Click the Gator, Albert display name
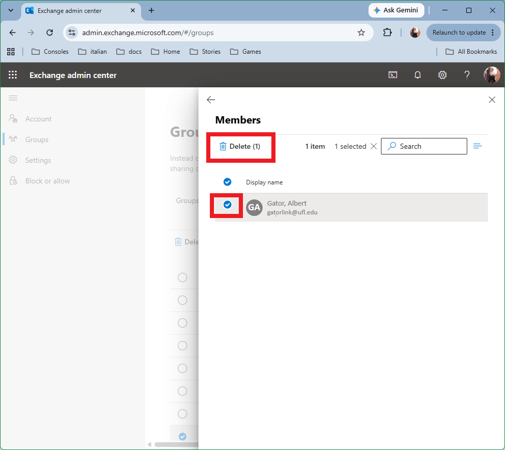This screenshot has width=505, height=450. tap(287, 204)
